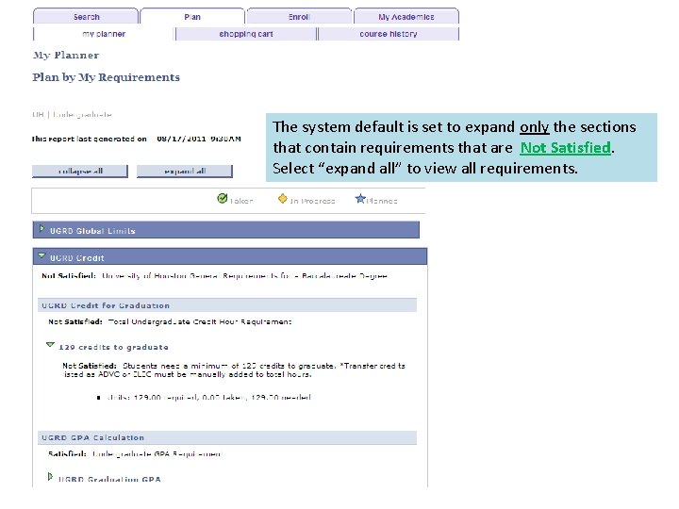Select the my planner subtab
This screenshot has width=679, height=509.
click(x=104, y=34)
